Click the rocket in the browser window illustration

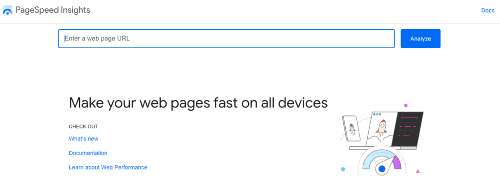tap(381, 126)
